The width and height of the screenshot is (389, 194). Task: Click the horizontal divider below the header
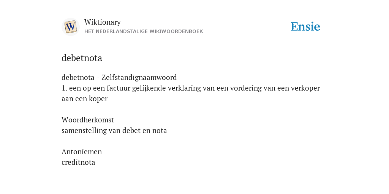194,43
